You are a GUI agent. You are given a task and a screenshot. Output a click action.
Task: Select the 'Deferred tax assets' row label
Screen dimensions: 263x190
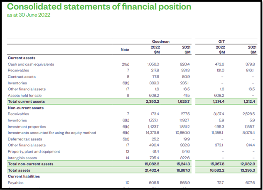point(25,139)
